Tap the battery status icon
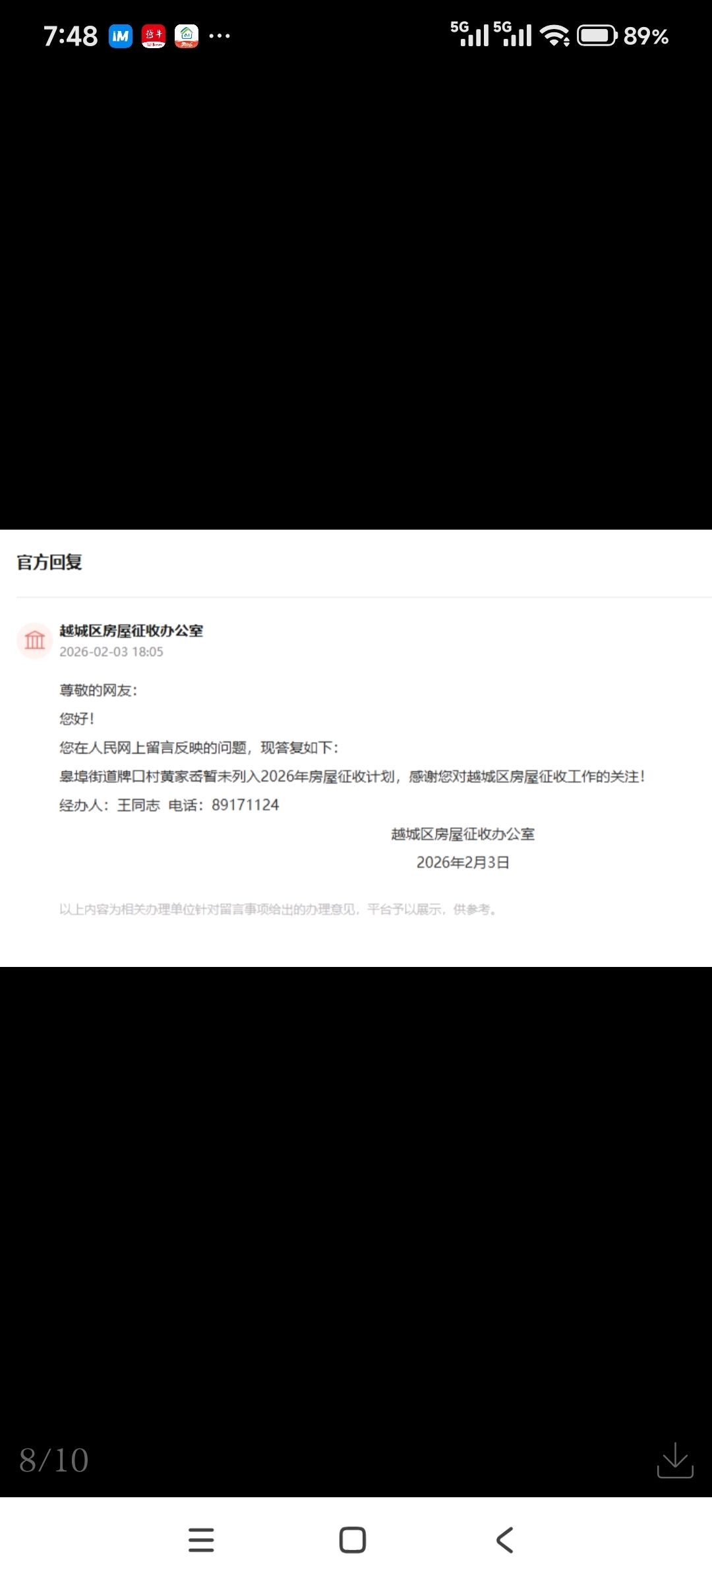This screenshot has height=1583, width=712. (x=597, y=36)
